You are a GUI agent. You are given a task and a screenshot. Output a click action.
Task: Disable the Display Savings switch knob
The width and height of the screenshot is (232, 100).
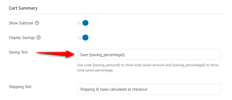click(x=86, y=37)
